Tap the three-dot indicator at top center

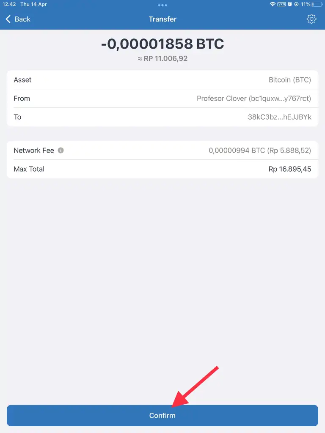162,5
